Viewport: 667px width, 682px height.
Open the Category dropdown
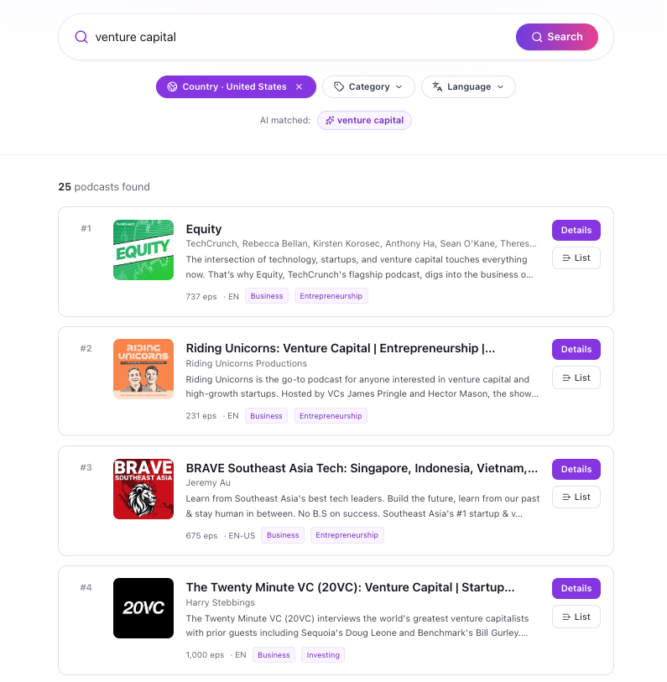(x=368, y=86)
